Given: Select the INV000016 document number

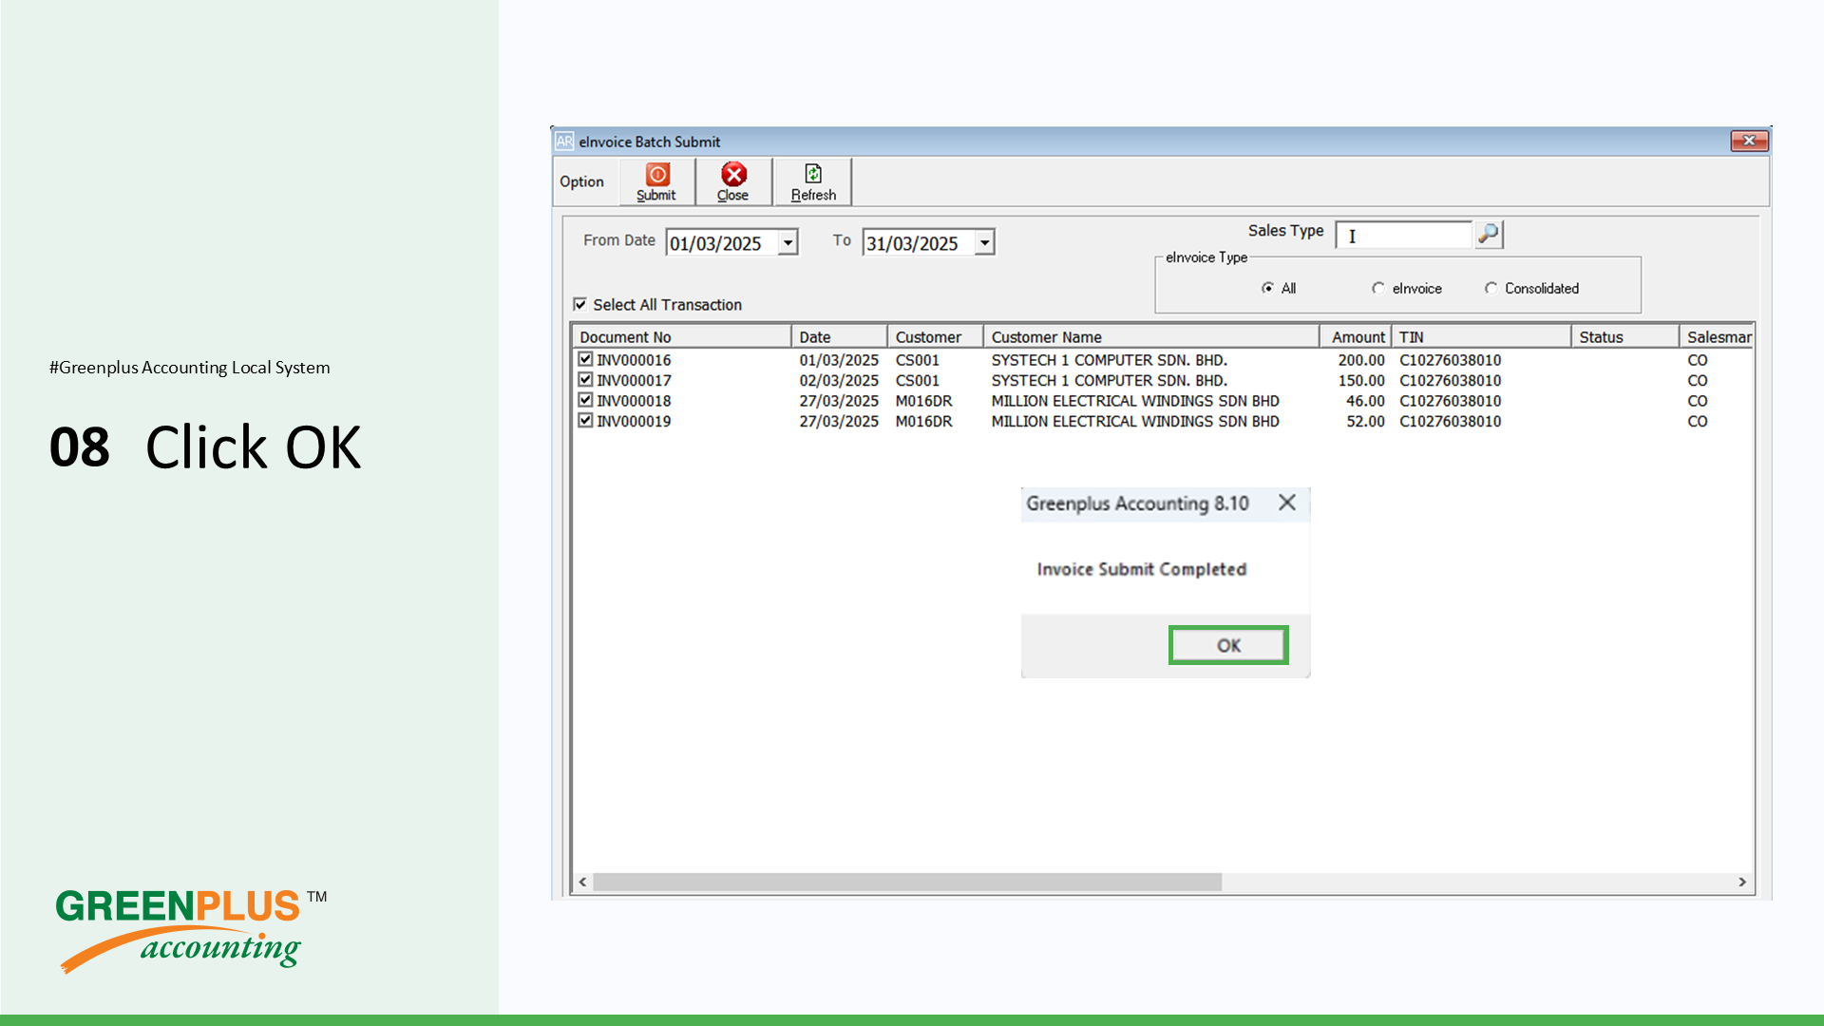Looking at the screenshot, I should tap(634, 360).
